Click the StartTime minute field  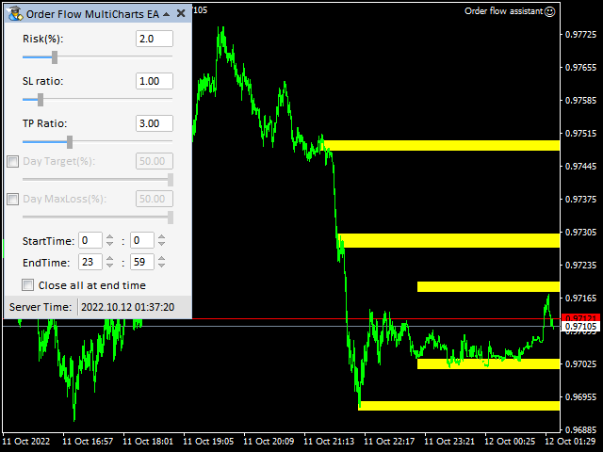[142, 240]
